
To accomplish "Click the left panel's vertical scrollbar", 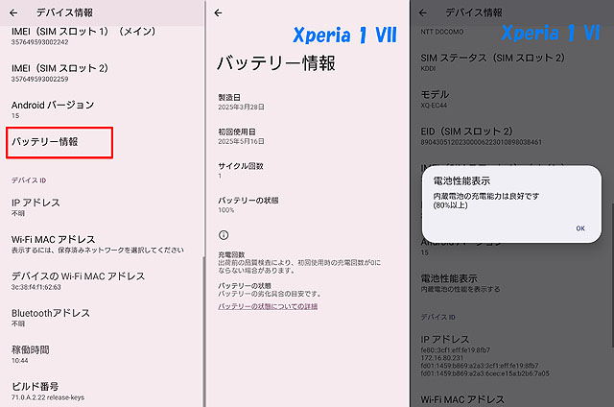I will [203, 331].
